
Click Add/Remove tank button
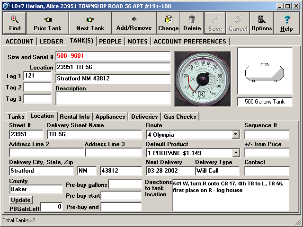pyautogui.click(x=134, y=23)
